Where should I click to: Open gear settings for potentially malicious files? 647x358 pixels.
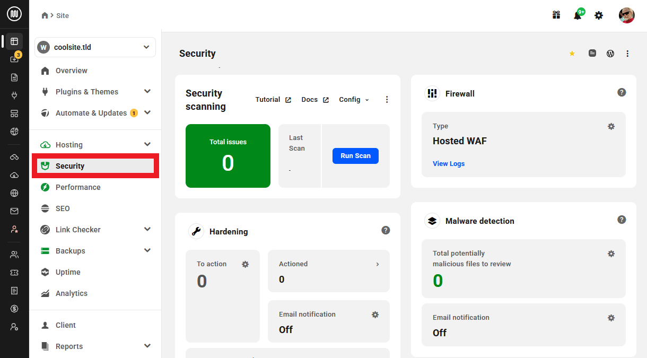click(611, 254)
